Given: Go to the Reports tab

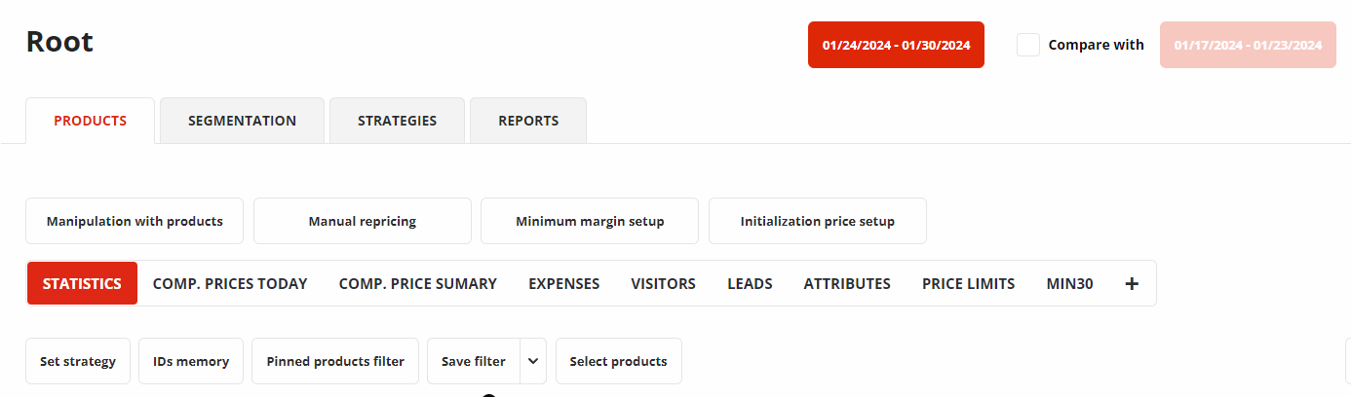Looking at the screenshot, I should [528, 121].
